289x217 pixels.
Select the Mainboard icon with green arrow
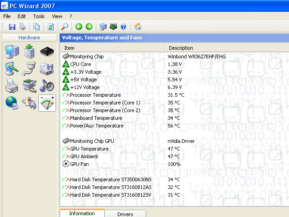[x=29, y=51]
